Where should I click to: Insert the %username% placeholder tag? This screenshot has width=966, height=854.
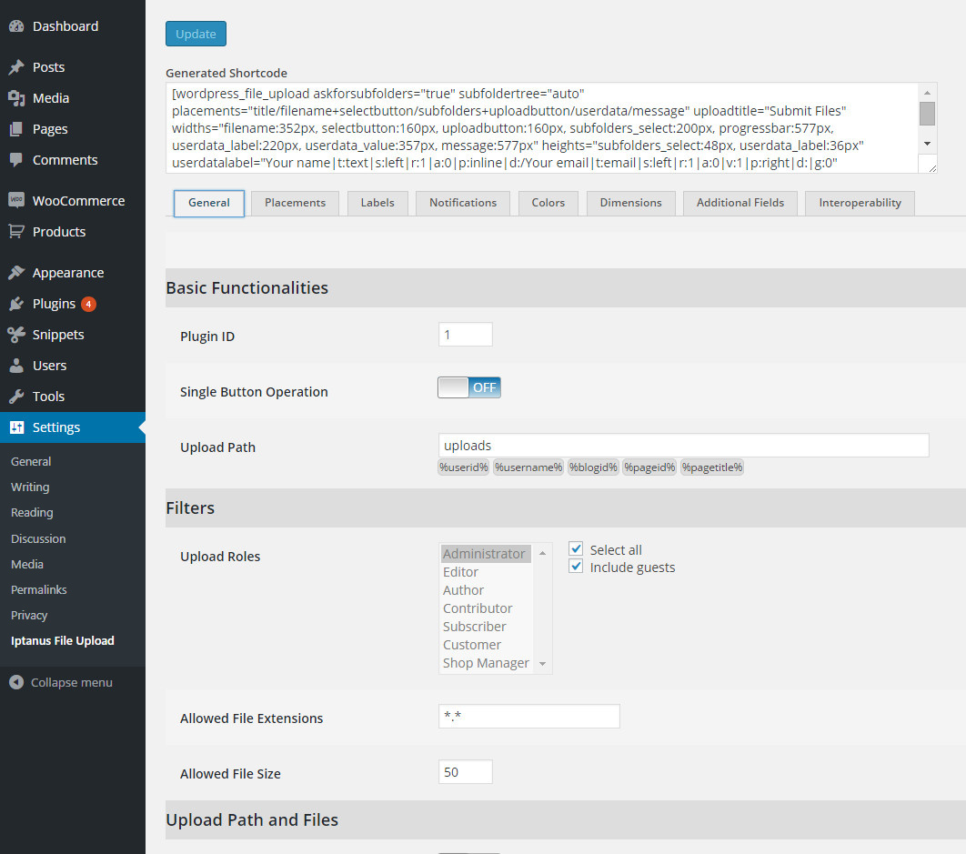pyautogui.click(x=528, y=467)
